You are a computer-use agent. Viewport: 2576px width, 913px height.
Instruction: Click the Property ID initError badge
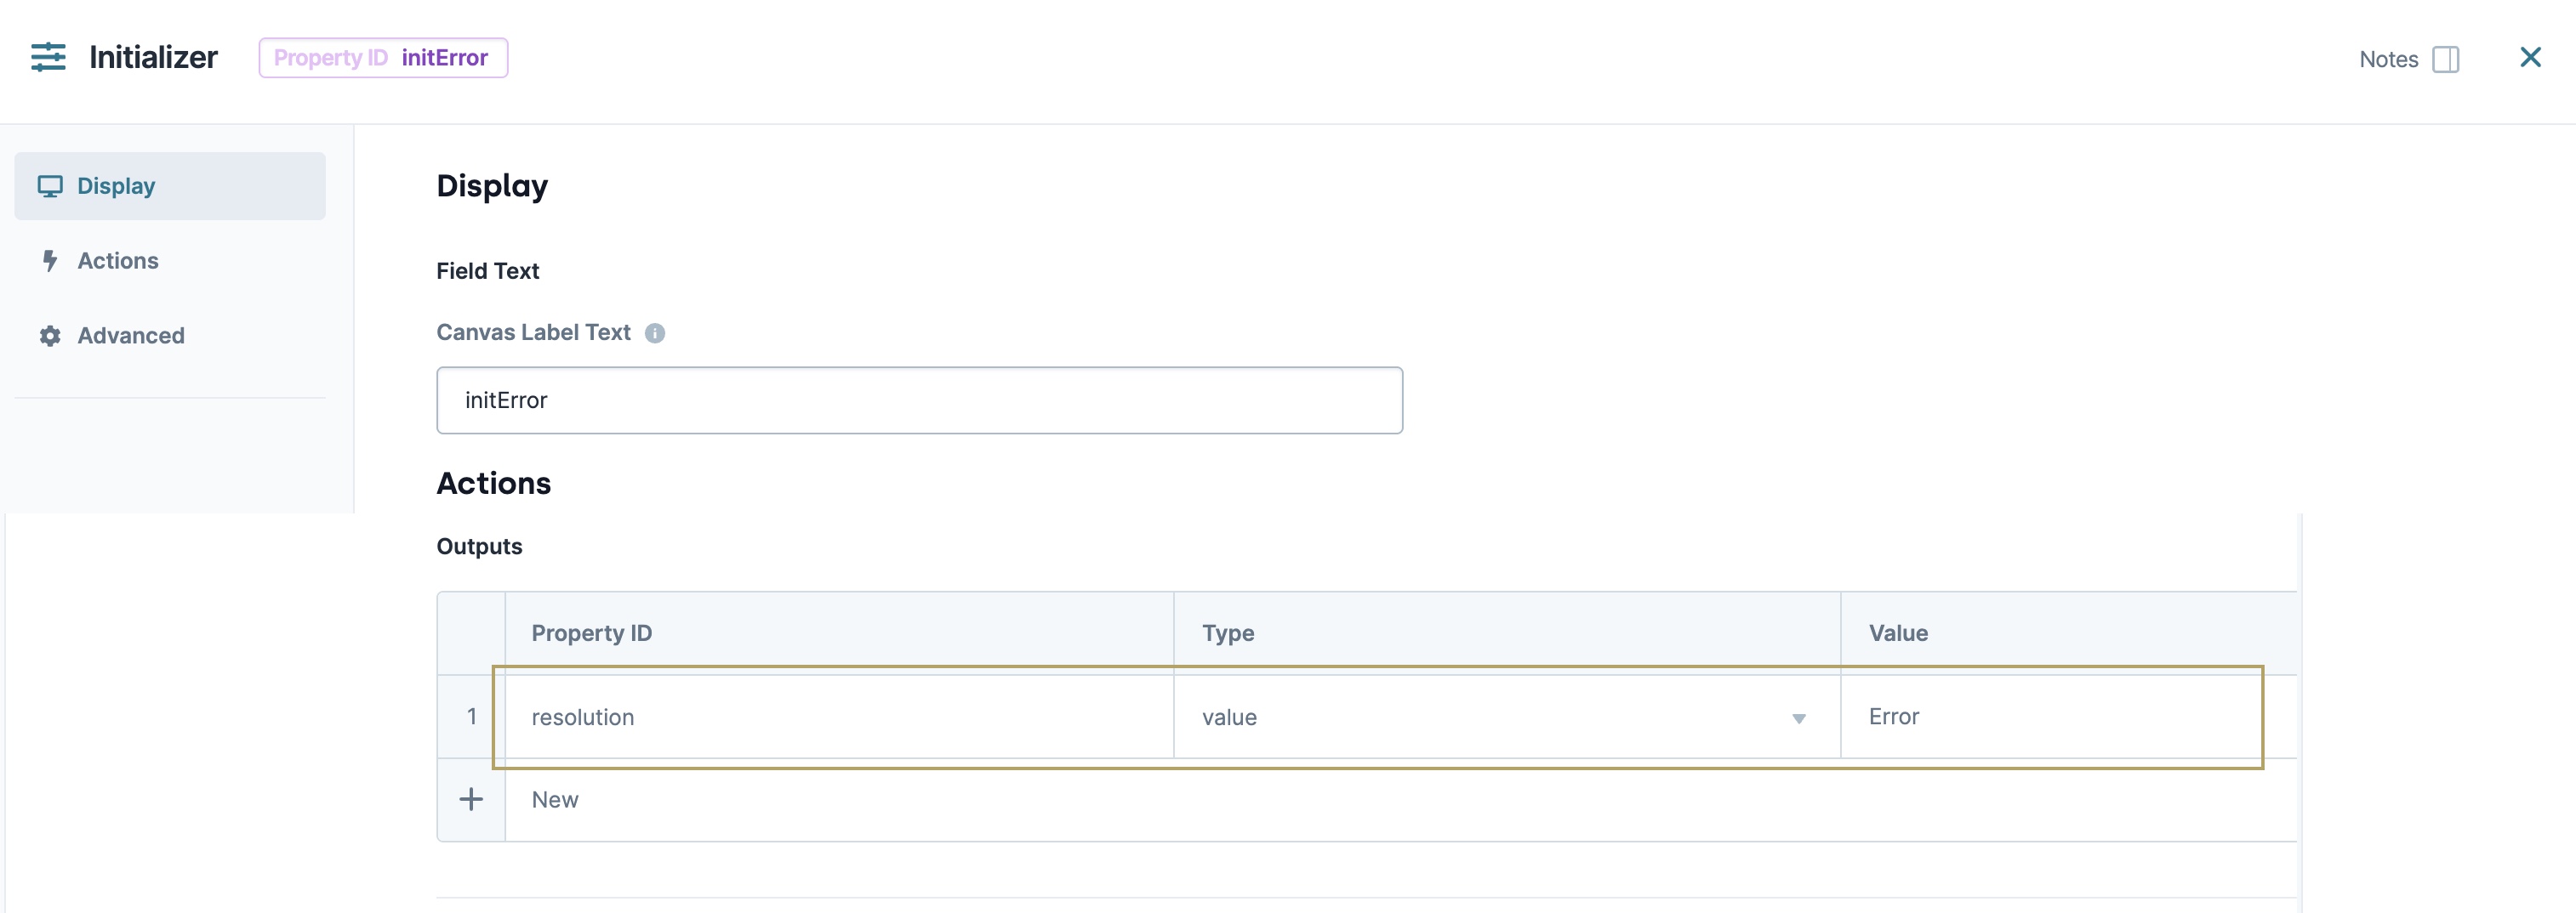(x=383, y=57)
